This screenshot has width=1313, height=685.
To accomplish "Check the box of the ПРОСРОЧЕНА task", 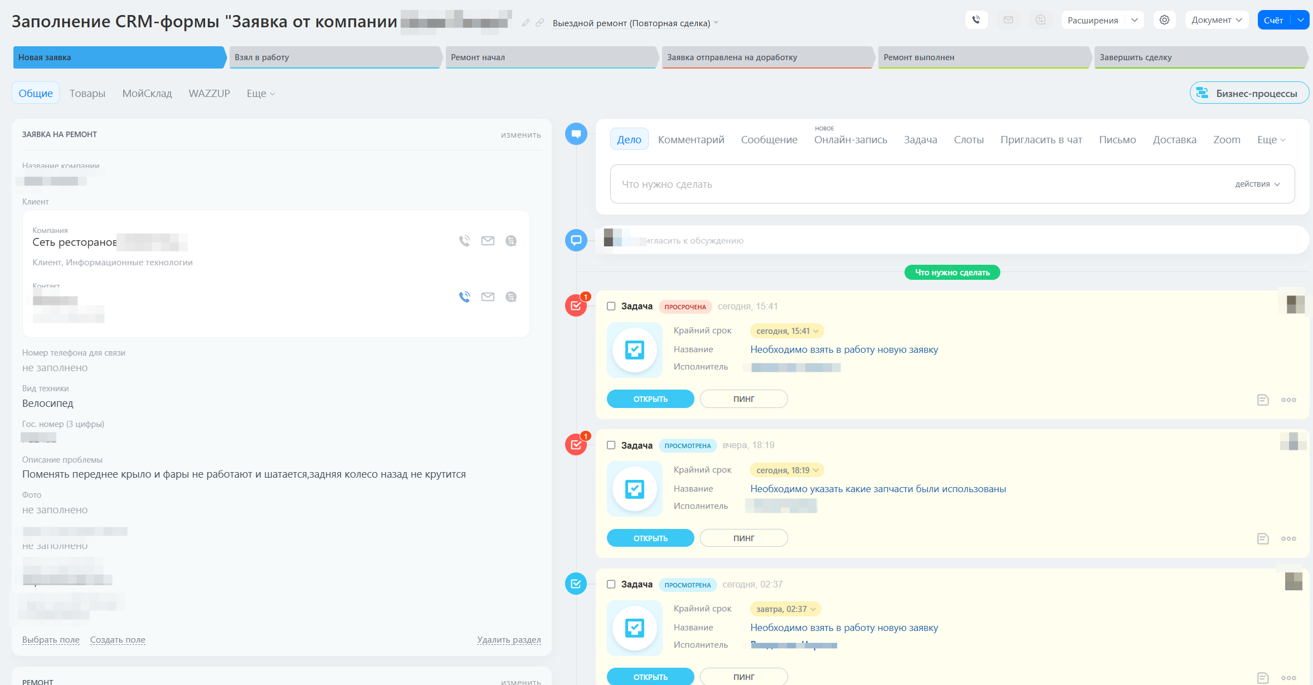I will click(611, 306).
